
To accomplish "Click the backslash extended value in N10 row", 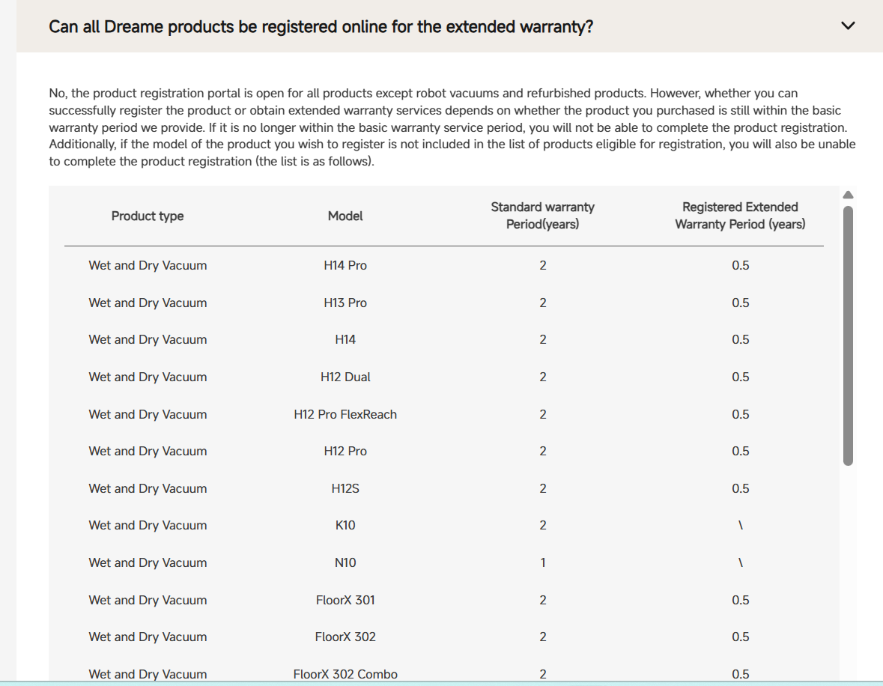I will click(741, 562).
